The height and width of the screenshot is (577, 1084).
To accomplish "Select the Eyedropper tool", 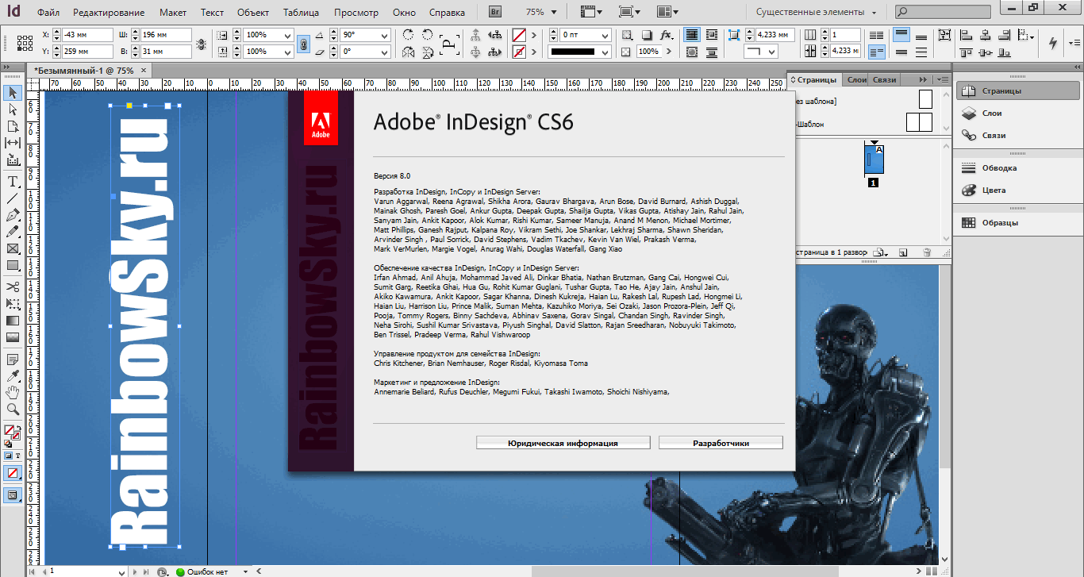I will click(x=13, y=375).
